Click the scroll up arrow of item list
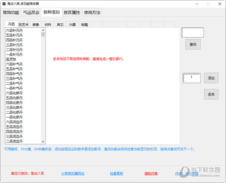Screen dimensions: 226x183 [43, 30]
